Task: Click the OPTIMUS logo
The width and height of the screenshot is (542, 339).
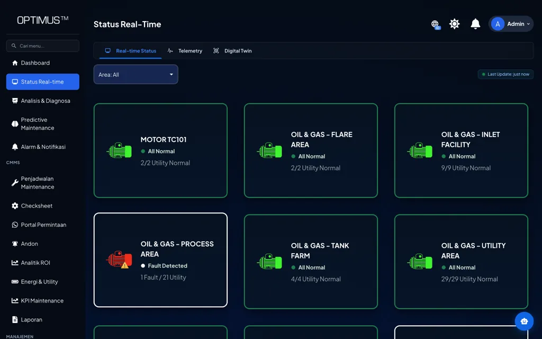Action: 42,20
